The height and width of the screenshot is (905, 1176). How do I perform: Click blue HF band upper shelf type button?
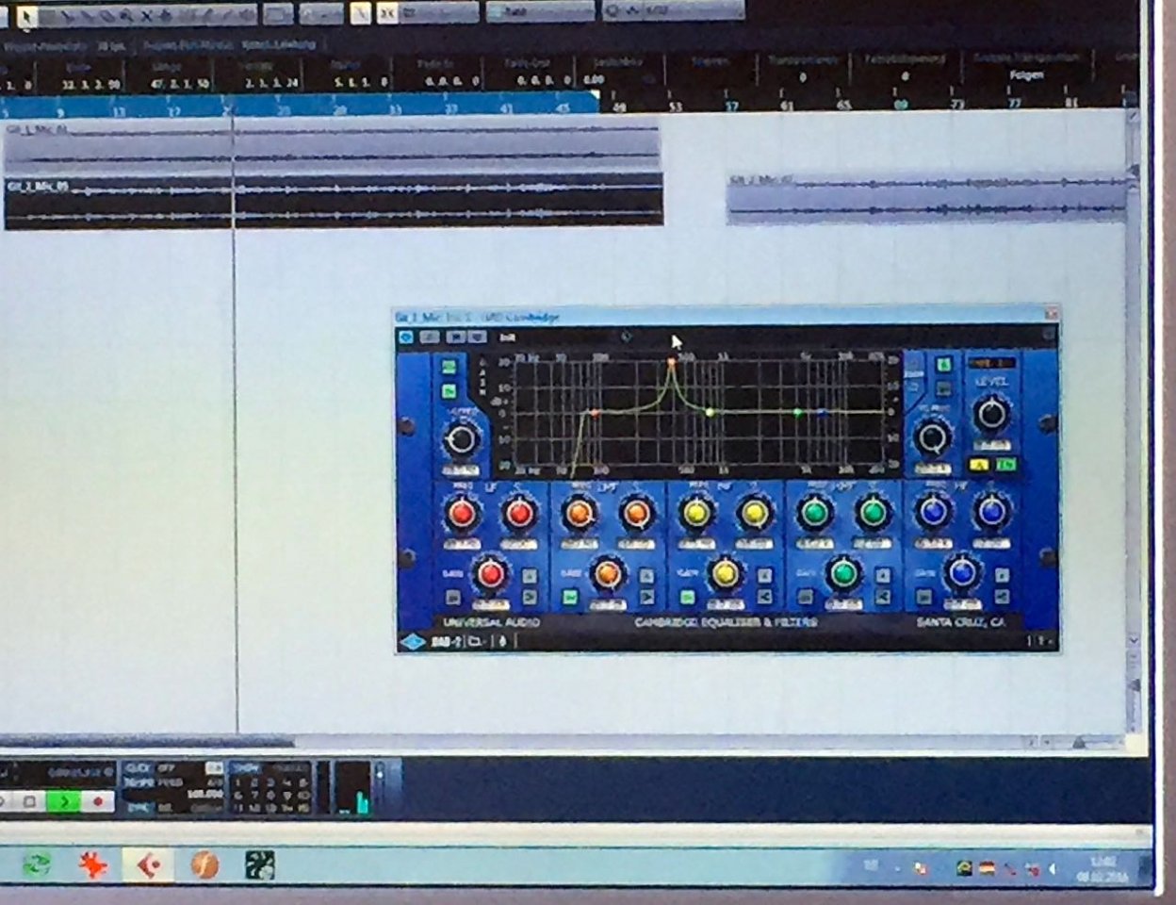point(1003,576)
